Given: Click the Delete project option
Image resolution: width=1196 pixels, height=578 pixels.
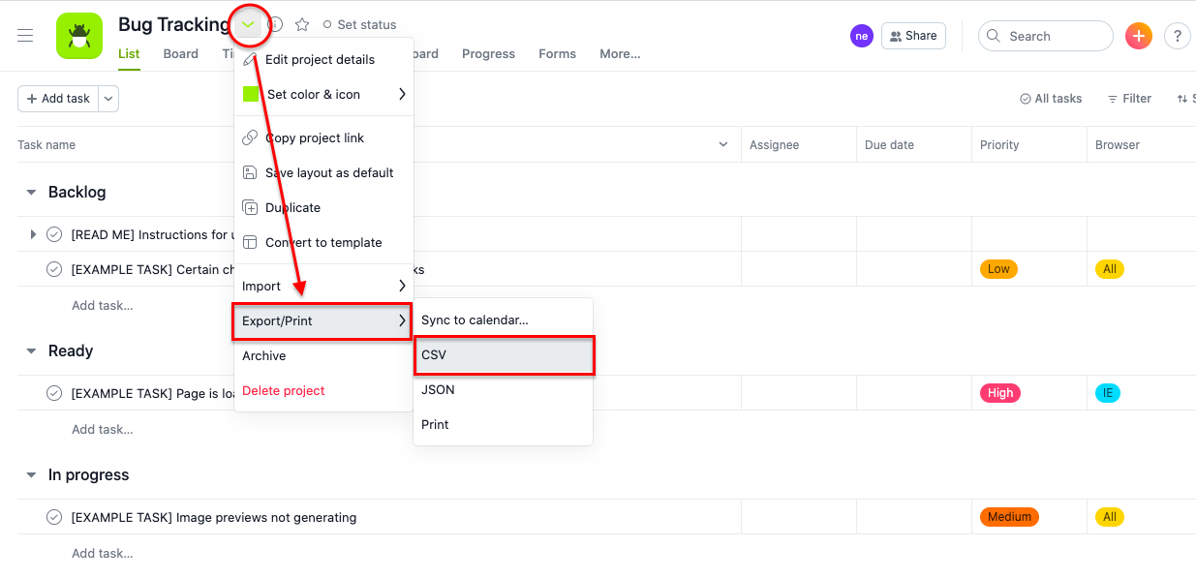Looking at the screenshot, I should pyautogui.click(x=283, y=390).
